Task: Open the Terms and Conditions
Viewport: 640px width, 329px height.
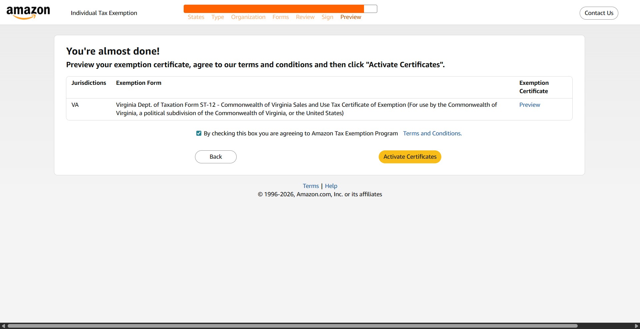Action: [432, 133]
